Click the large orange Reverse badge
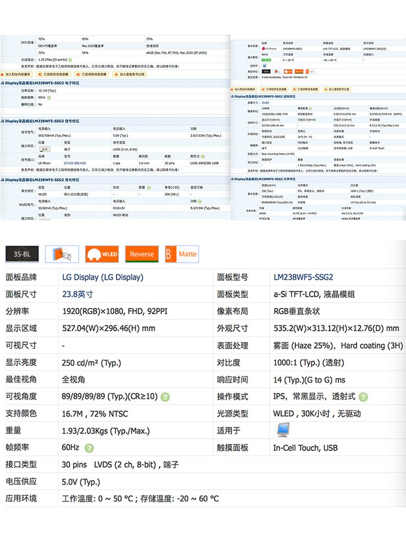The image size is (406, 542). click(142, 254)
